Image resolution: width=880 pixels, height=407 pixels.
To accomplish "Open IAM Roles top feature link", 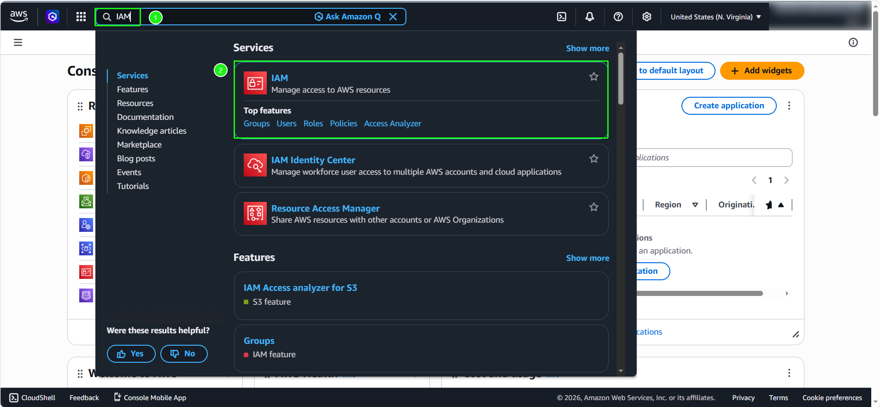I will pyautogui.click(x=313, y=124).
